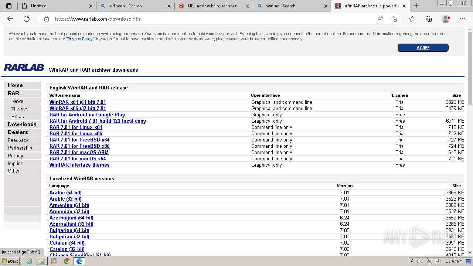Open a new tab with plus icon

point(416,6)
